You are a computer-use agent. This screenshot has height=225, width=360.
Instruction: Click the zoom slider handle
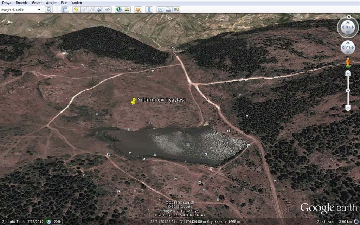tap(348, 91)
